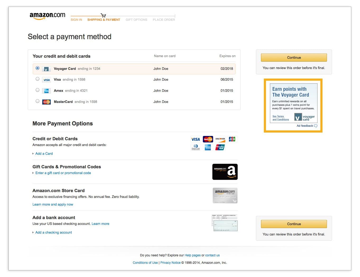This screenshot has height=277, width=360.
Task: Click the Expires on column header
Action: (x=227, y=56)
